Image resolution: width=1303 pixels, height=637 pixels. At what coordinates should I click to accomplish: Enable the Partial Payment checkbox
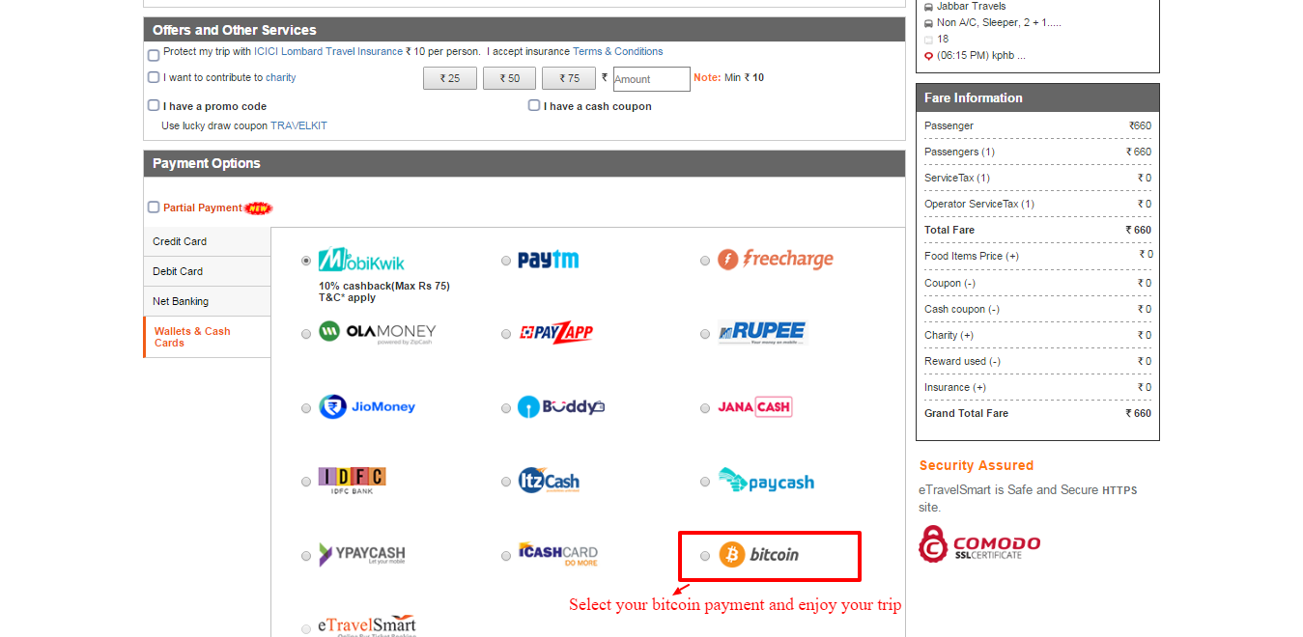154,207
